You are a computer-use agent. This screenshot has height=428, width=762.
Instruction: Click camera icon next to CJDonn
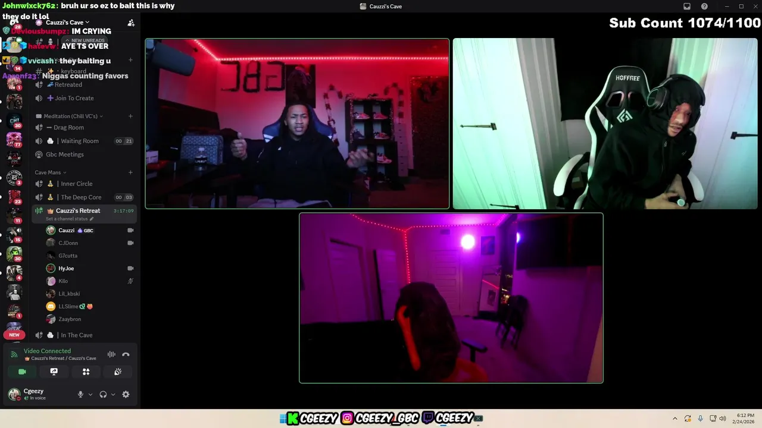click(x=130, y=243)
